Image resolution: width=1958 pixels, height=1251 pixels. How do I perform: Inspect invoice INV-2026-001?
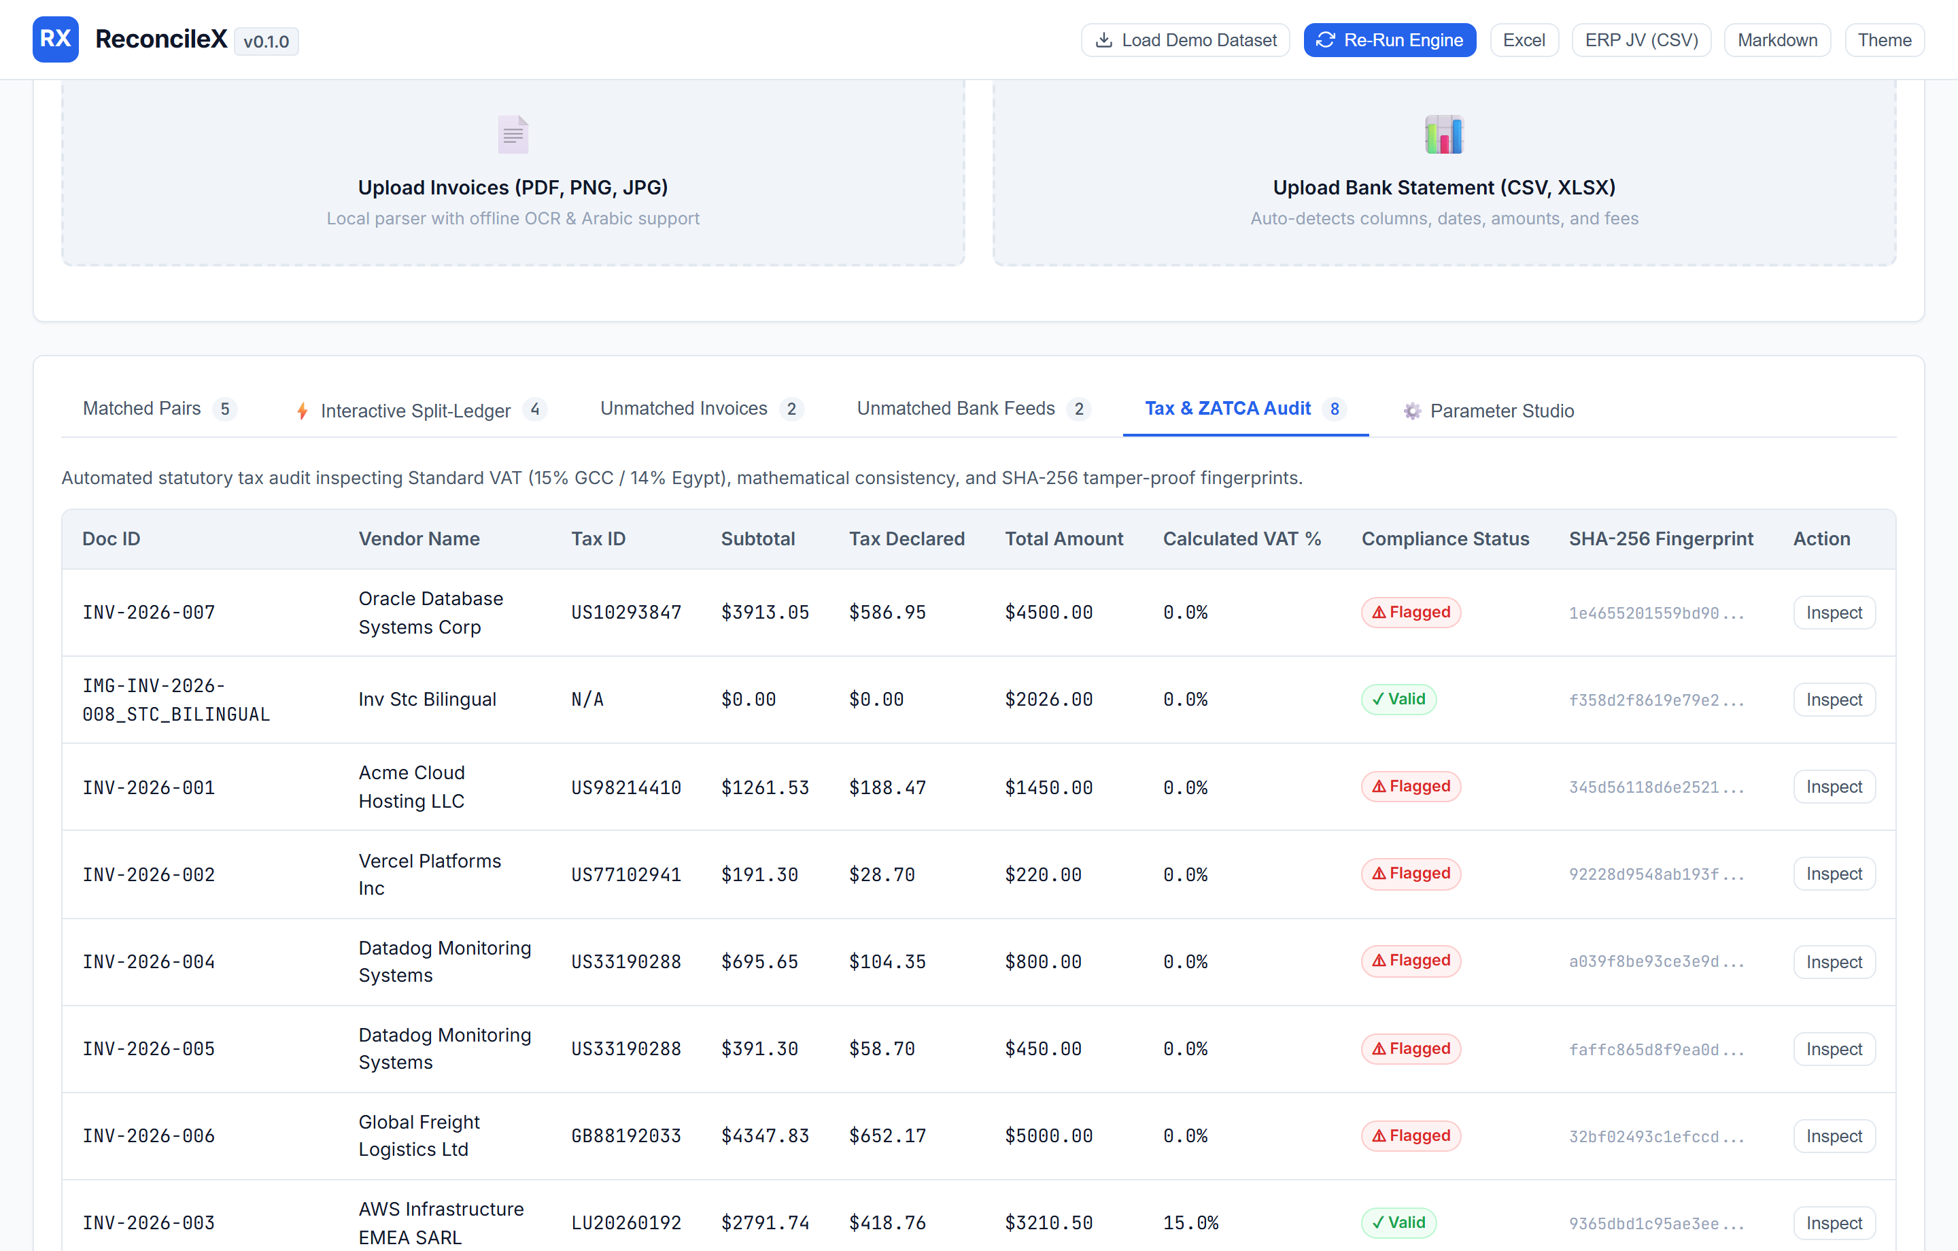point(1834,787)
